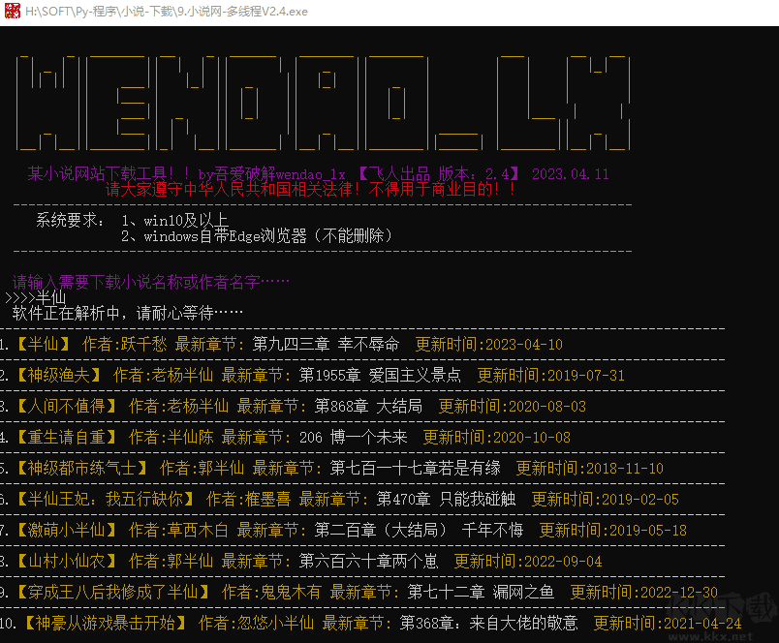Click author '忽悠小半仙'
This screenshot has height=643, width=779.
pyautogui.click(x=276, y=623)
